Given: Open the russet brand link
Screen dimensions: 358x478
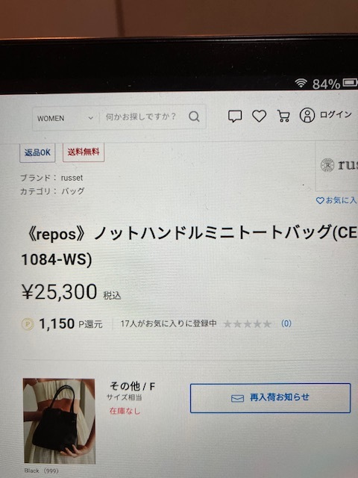Looking at the screenshot, I should click(x=72, y=178).
